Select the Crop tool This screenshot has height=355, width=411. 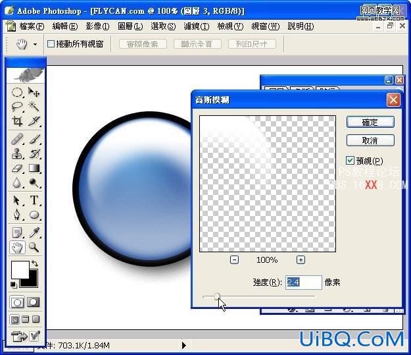pos(17,121)
